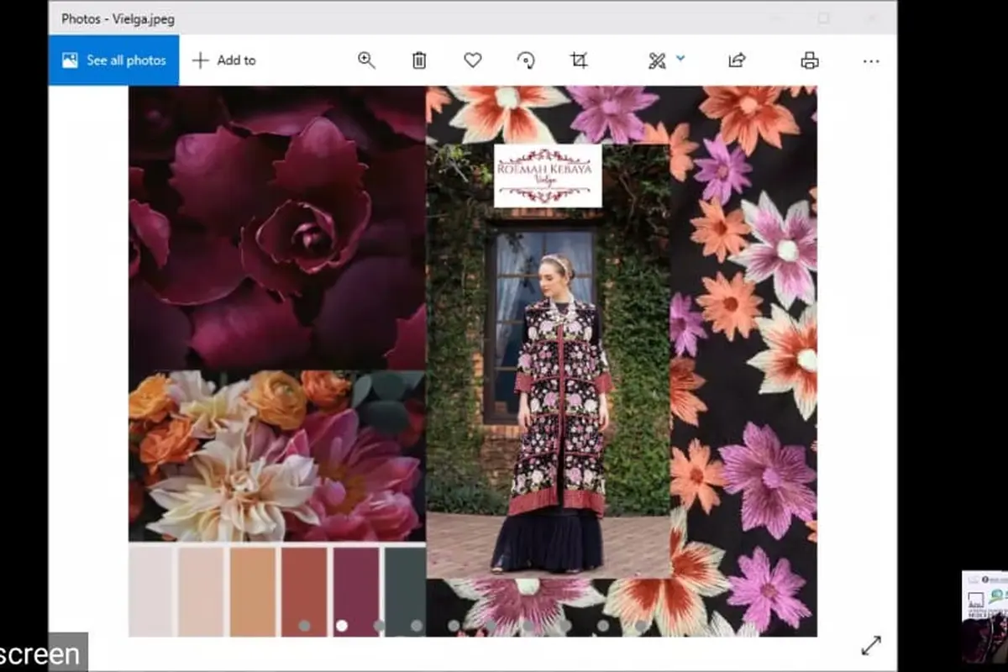Expand the Edit & Create dropdown arrow

click(680, 59)
